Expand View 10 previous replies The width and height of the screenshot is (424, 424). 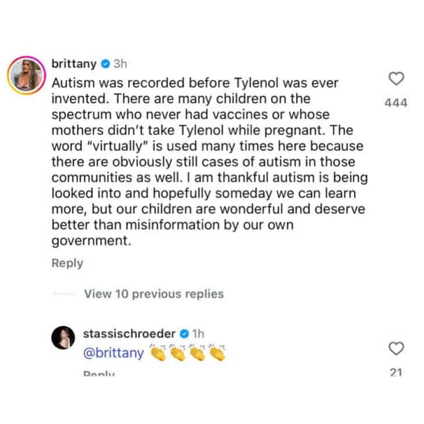point(154,294)
